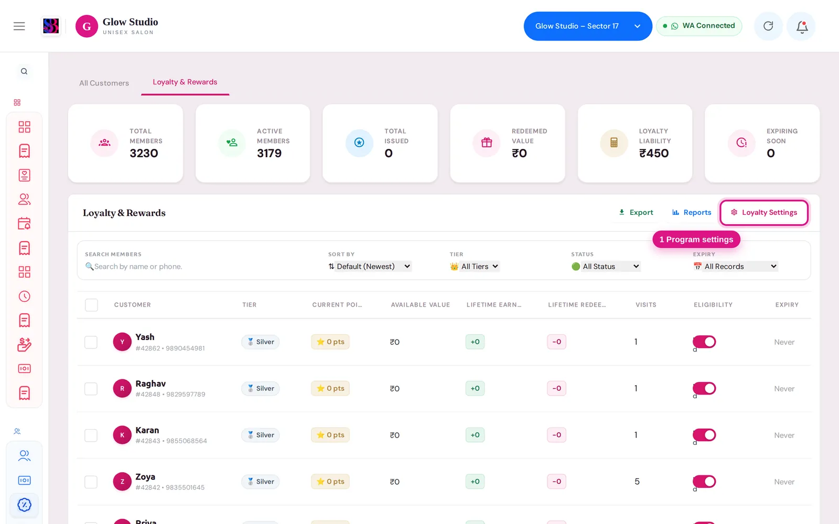Open the Reports button
839x524 pixels.
coord(692,212)
